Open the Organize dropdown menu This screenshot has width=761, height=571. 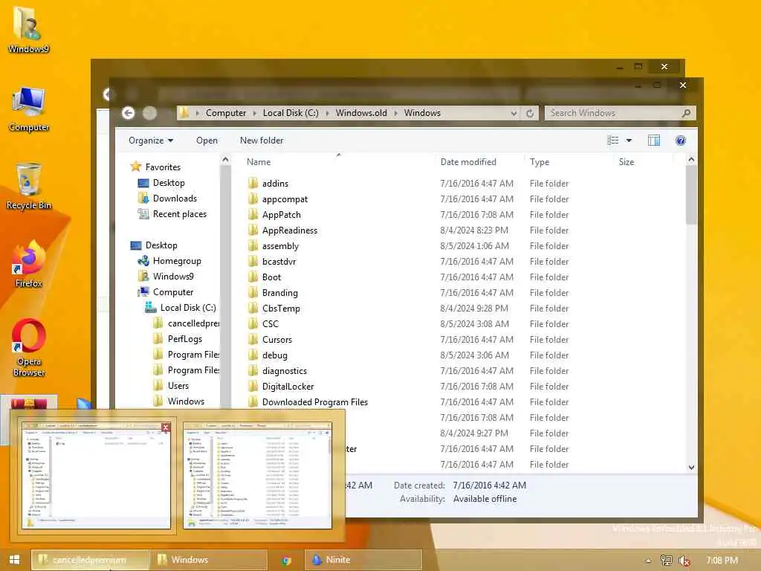(x=150, y=141)
